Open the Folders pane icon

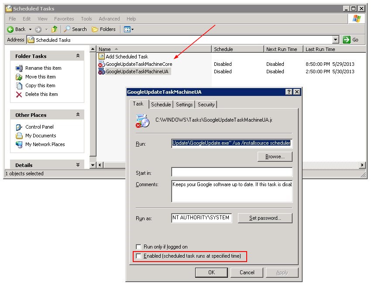click(x=95, y=29)
